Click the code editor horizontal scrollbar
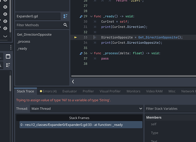The height and width of the screenshot is (142, 196). point(133,76)
